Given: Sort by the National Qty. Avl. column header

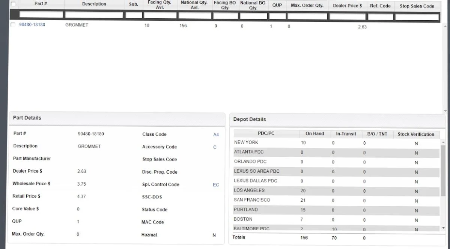Looking at the screenshot, I should [x=194, y=5].
